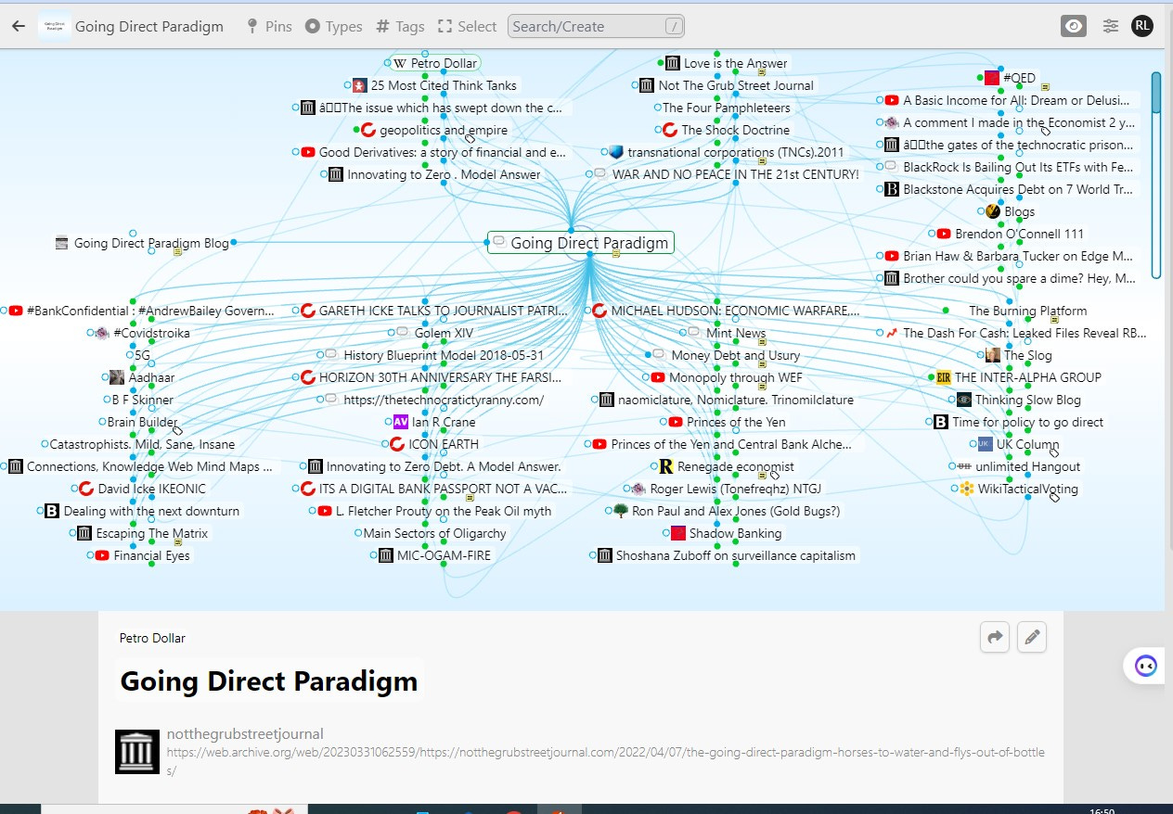1173x814 pixels.
Task: Click #Covidstroika node icon
Action: [x=102, y=333]
